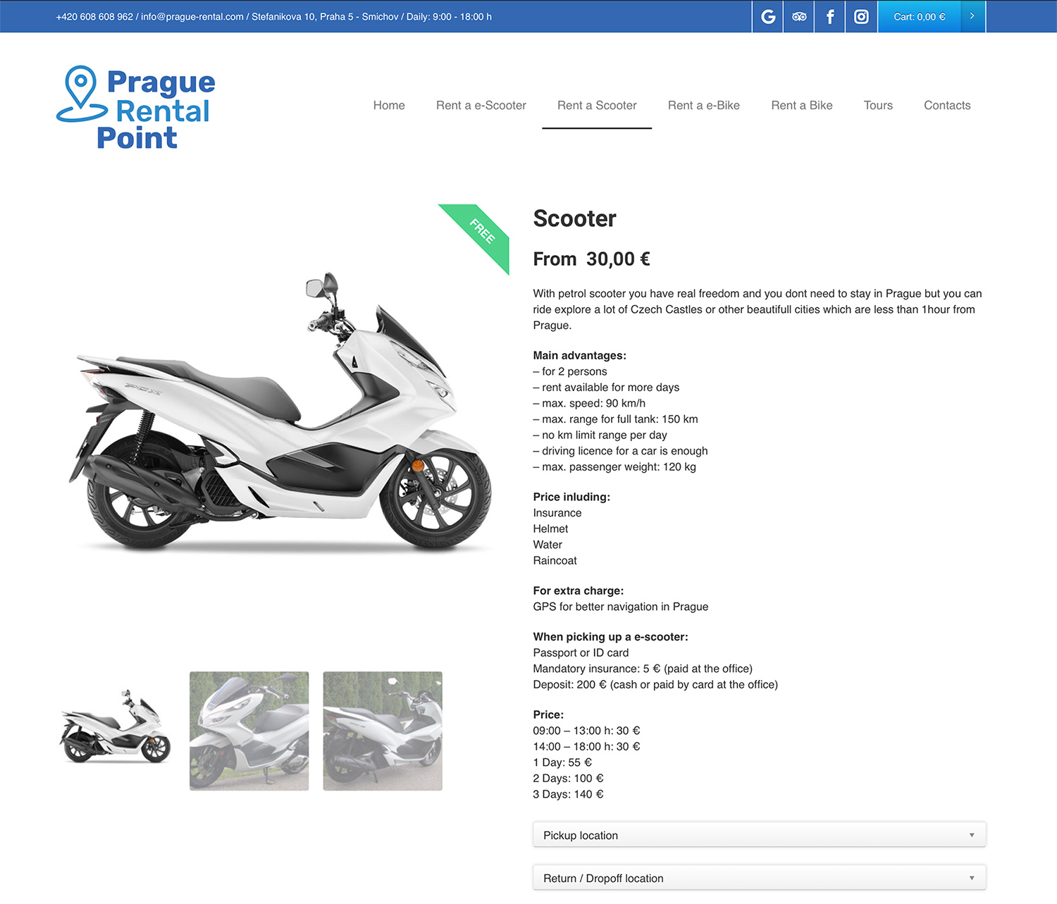Click the Rent a Bike link

(x=802, y=105)
